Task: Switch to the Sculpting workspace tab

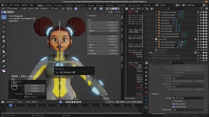Action: (x=58, y=6)
